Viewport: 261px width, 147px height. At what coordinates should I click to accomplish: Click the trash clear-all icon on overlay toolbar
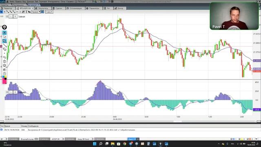tap(4, 61)
